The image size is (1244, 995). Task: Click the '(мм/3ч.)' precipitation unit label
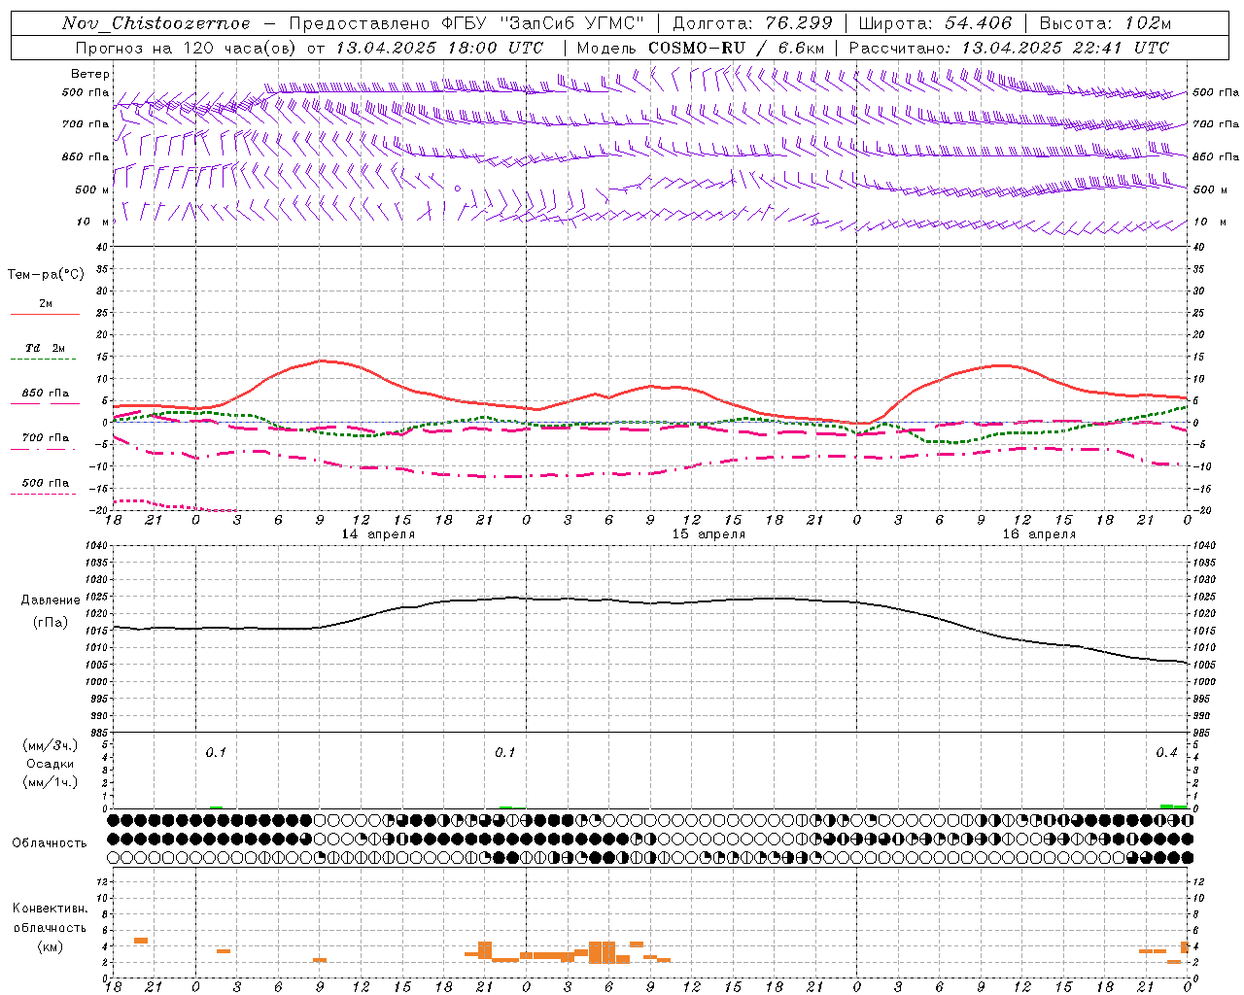[51, 745]
